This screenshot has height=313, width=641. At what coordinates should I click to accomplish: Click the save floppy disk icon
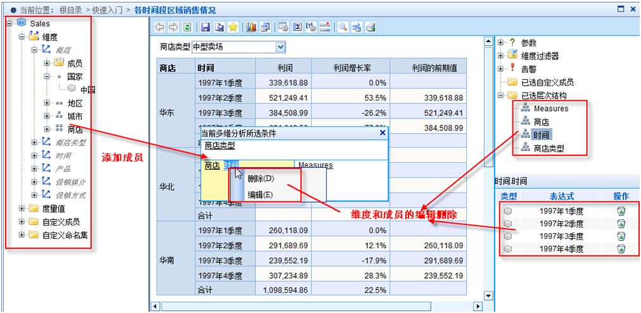pos(206,27)
